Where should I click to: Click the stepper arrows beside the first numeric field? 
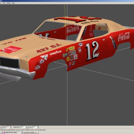pos(10,127)
